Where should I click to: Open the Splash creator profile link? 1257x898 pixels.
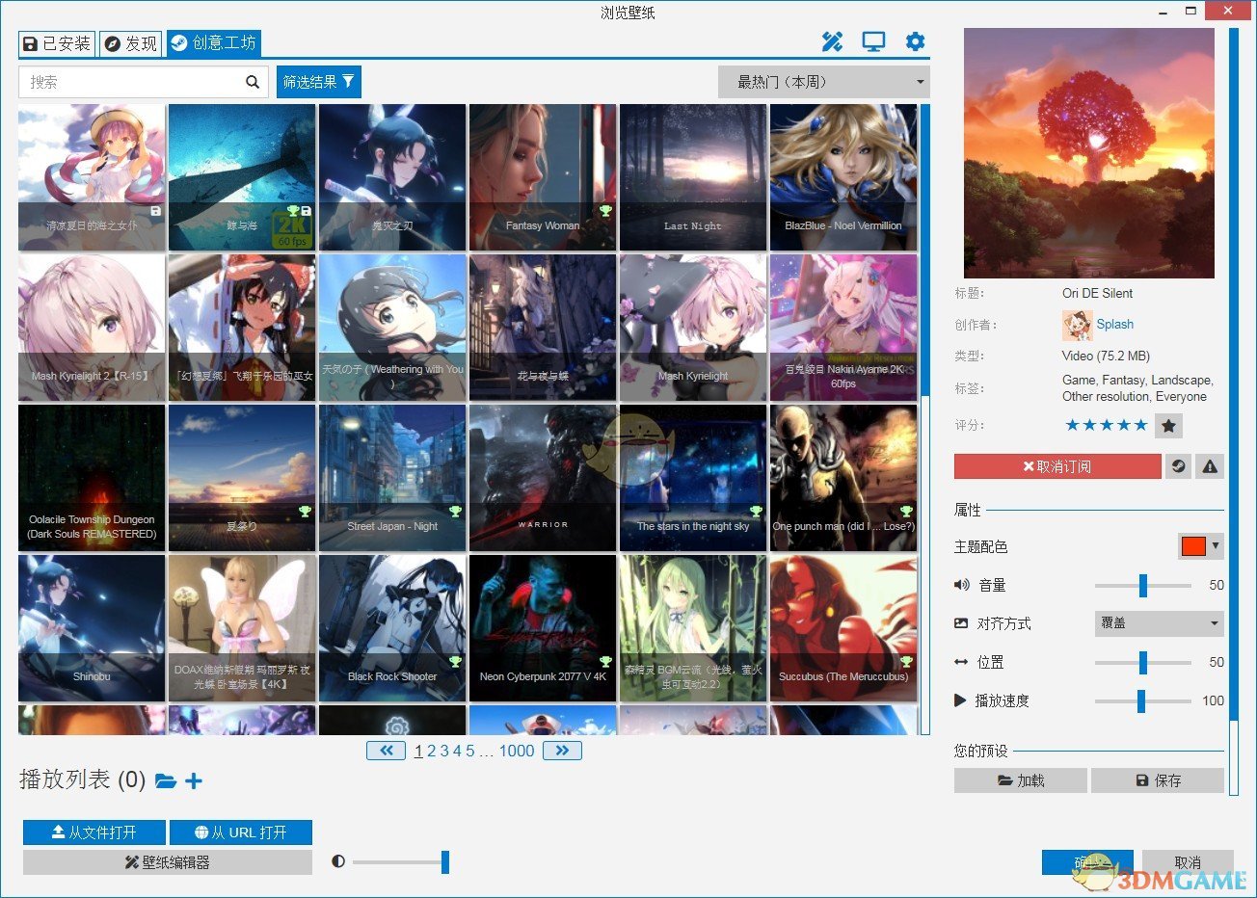pos(1115,325)
